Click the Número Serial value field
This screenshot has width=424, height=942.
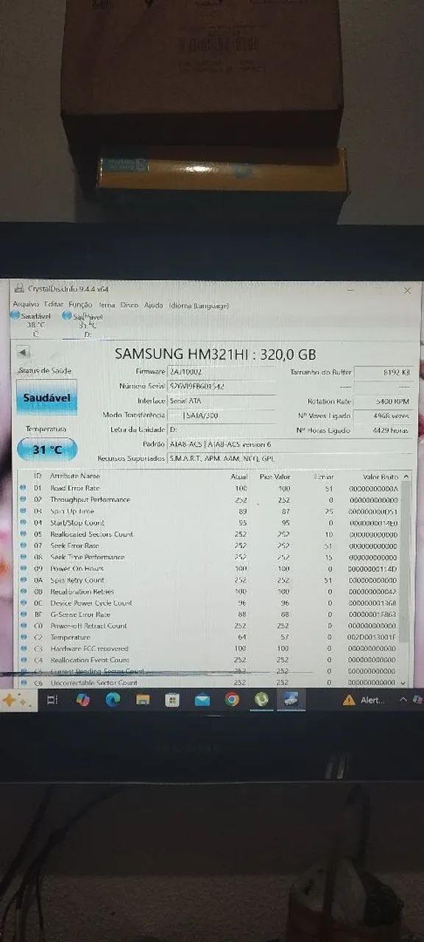222,386
